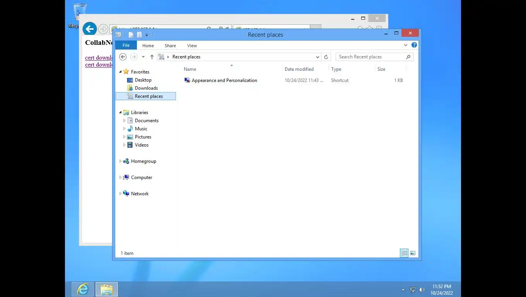Expand the ribbon with the chevron arrow
This screenshot has width=526, height=297.
coord(406,45)
